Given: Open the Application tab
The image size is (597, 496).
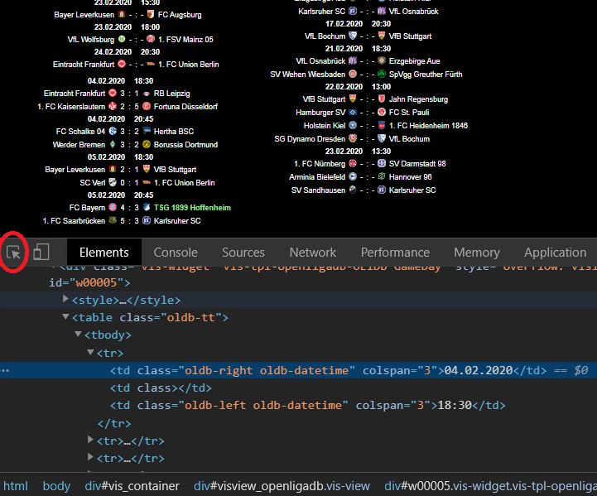Looking at the screenshot, I should click(555, 253).
